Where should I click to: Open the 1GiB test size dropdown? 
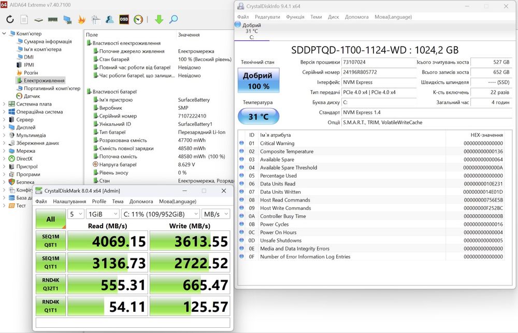click(x=103, y=214)
